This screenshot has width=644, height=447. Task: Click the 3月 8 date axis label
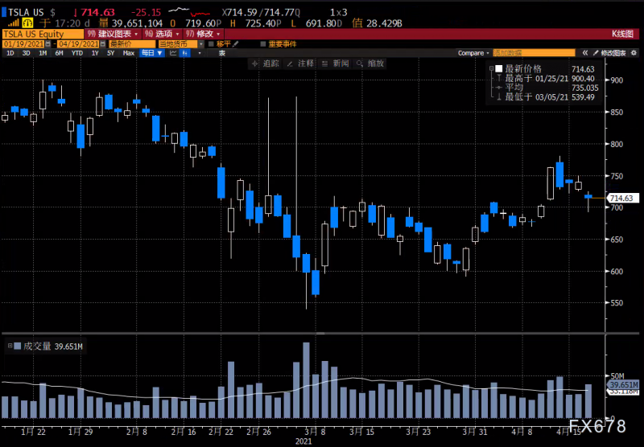[x=315, y=432]
